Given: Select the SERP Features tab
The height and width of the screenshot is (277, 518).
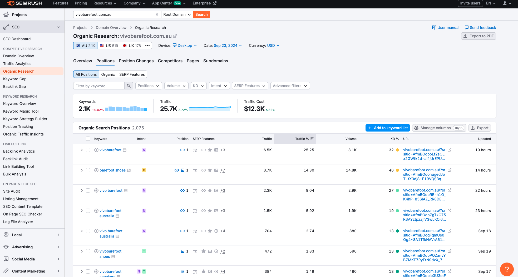Looking at the screenshot, I should (x=132, y=74).
